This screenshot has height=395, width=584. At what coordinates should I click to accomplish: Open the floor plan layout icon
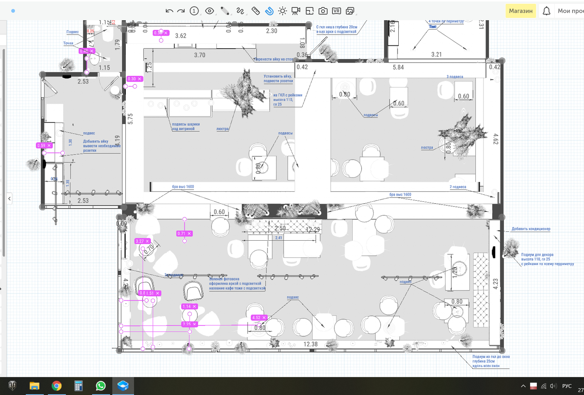[310, 11]
